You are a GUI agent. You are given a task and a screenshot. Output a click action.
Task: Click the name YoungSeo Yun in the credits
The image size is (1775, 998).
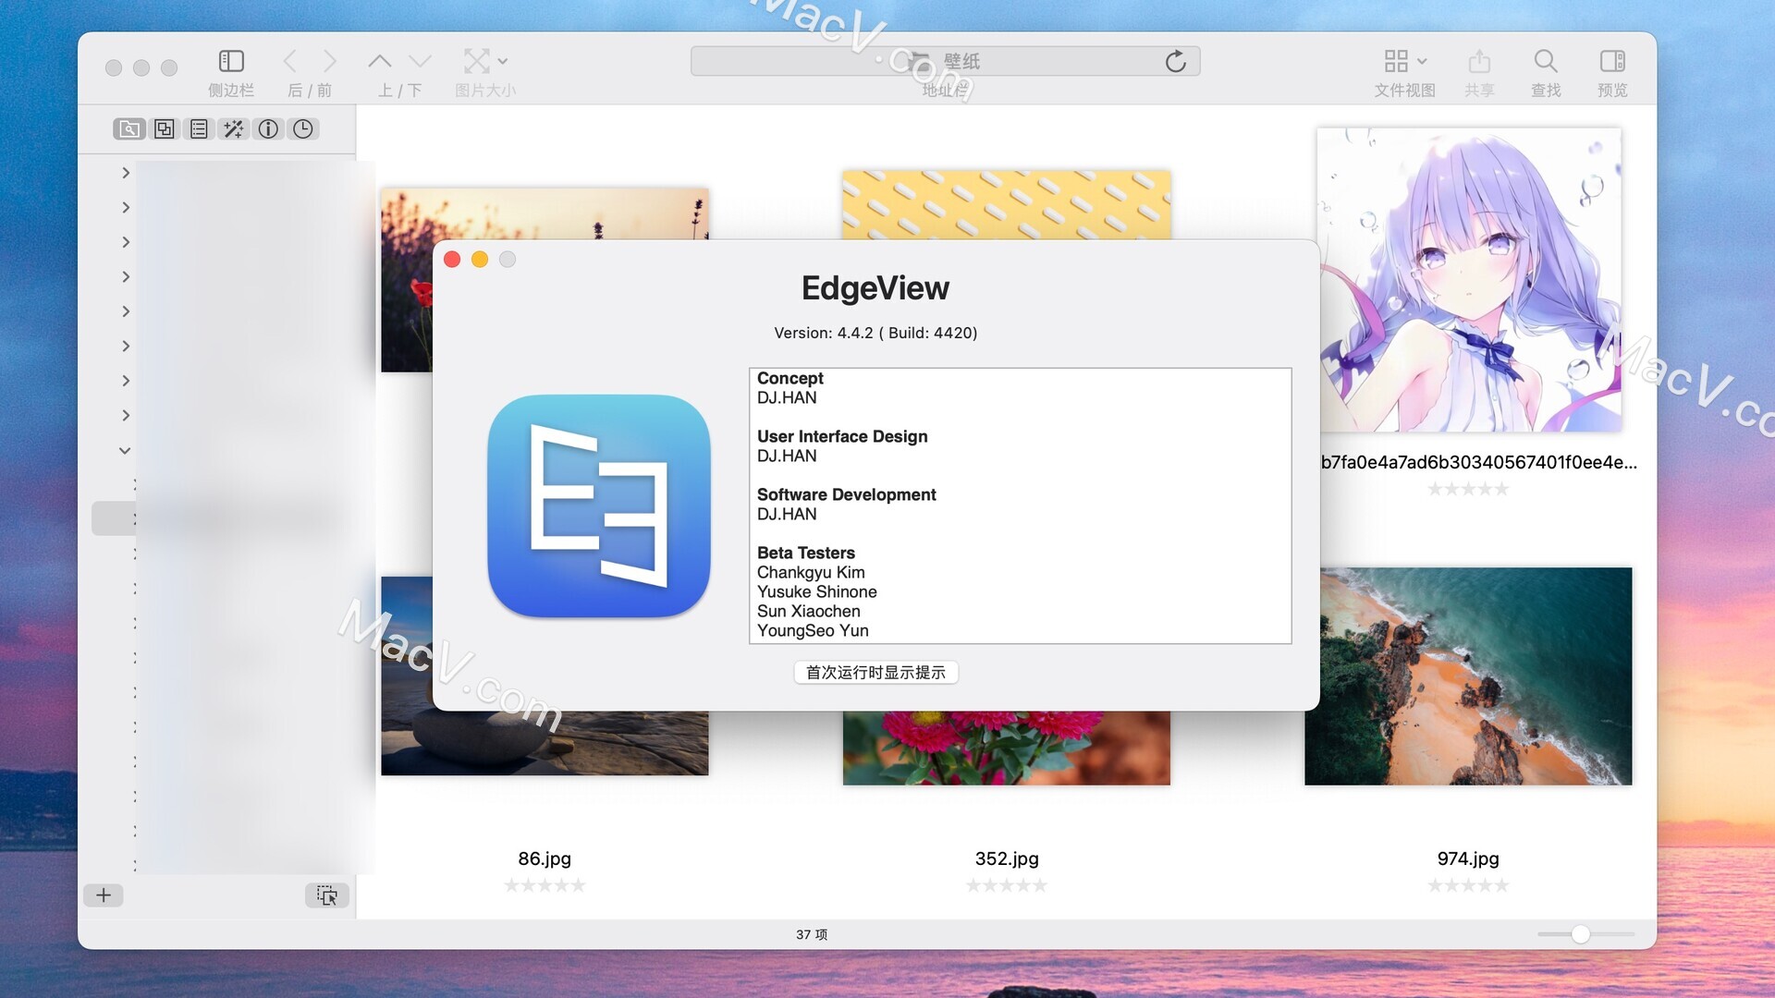pos(813,630)
